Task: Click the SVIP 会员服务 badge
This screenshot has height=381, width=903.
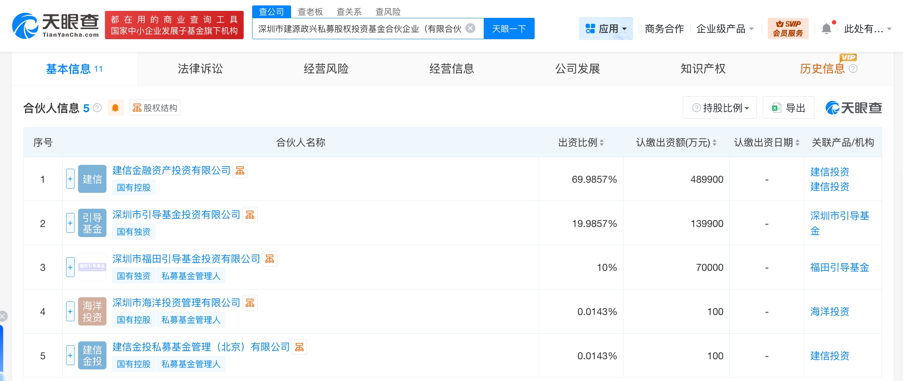Action: click(788, 29)
